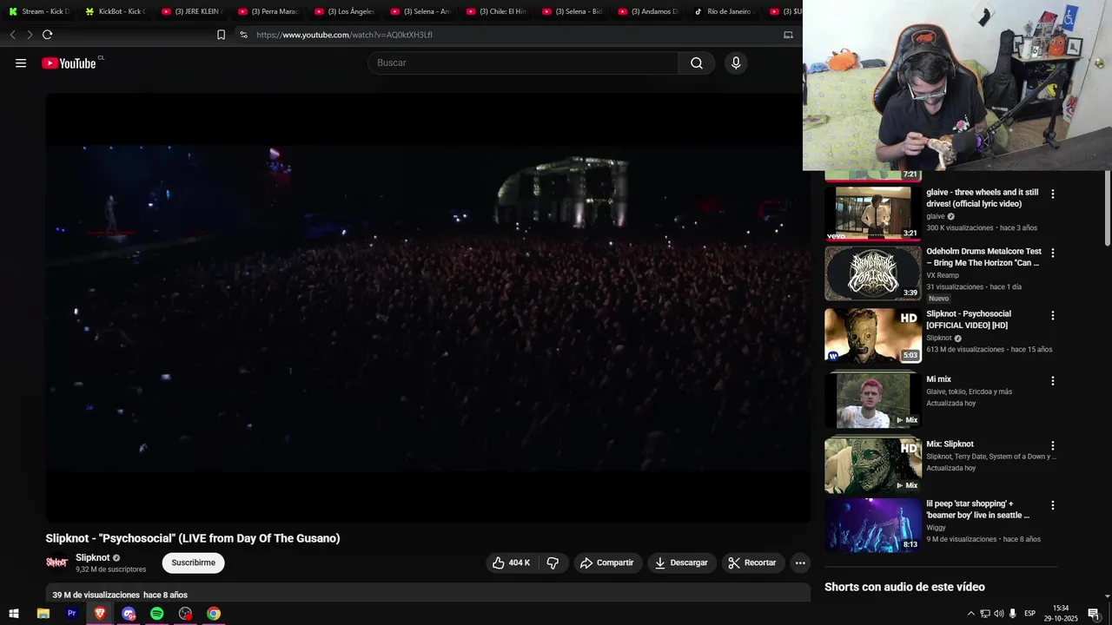Open Spotify from taskbar

pos(156,614)
